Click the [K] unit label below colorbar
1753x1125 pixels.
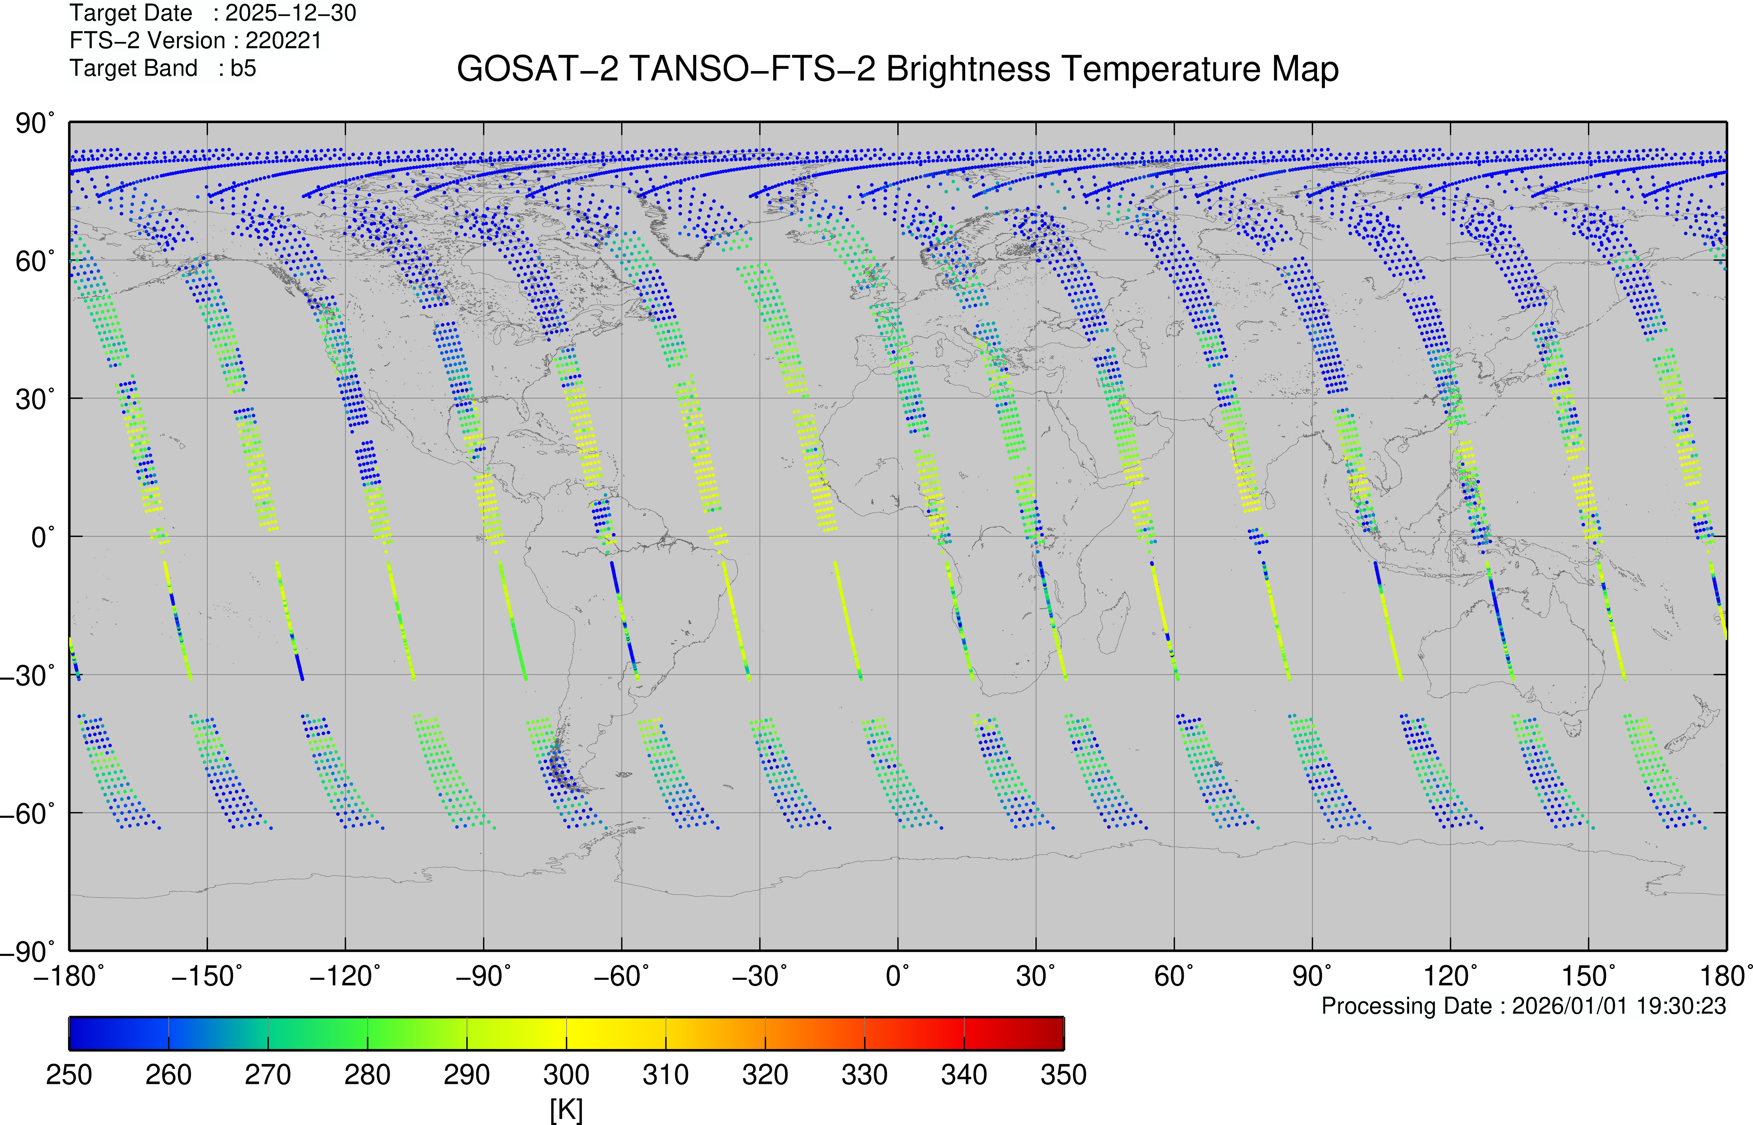point(566,1109)
